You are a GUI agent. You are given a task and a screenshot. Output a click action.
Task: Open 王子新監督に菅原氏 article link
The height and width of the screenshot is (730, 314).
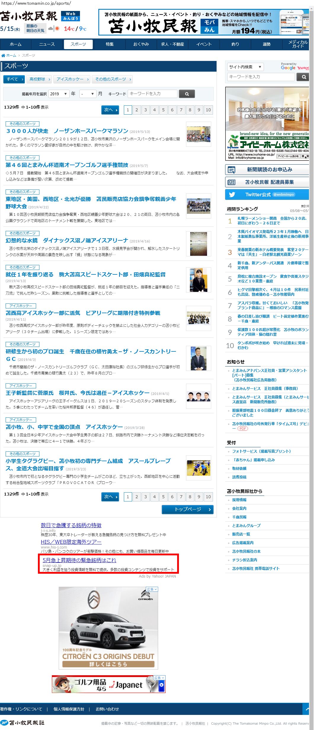(78, 393)
